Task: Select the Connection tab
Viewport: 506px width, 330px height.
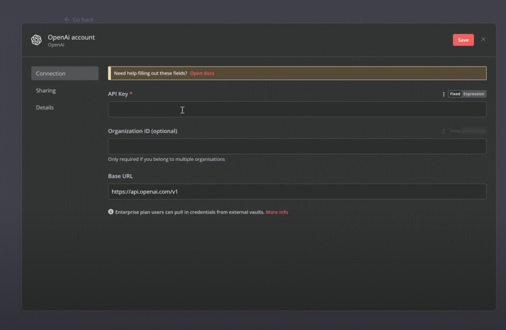Action: (65, 73)
